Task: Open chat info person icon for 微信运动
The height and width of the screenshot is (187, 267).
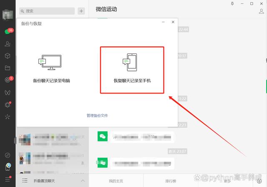Action: pyautogui.click(x=262, y=11)
